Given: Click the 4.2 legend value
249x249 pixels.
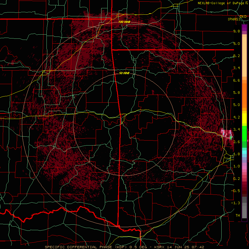Looking at the screenshot, I should (237, 117).
